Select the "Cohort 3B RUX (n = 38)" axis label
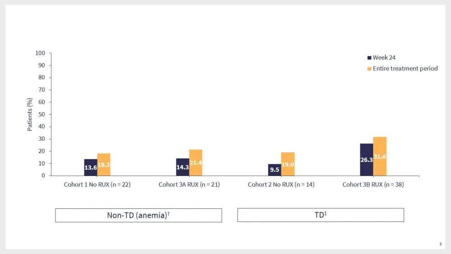This screenshot has height=254, width=451. pos(373,185)
